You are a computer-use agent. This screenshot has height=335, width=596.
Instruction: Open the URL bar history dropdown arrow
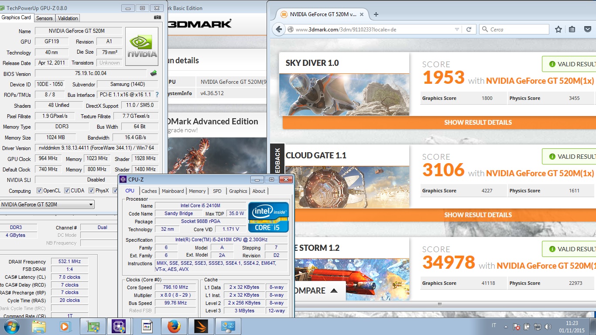(x=457, y=30)
